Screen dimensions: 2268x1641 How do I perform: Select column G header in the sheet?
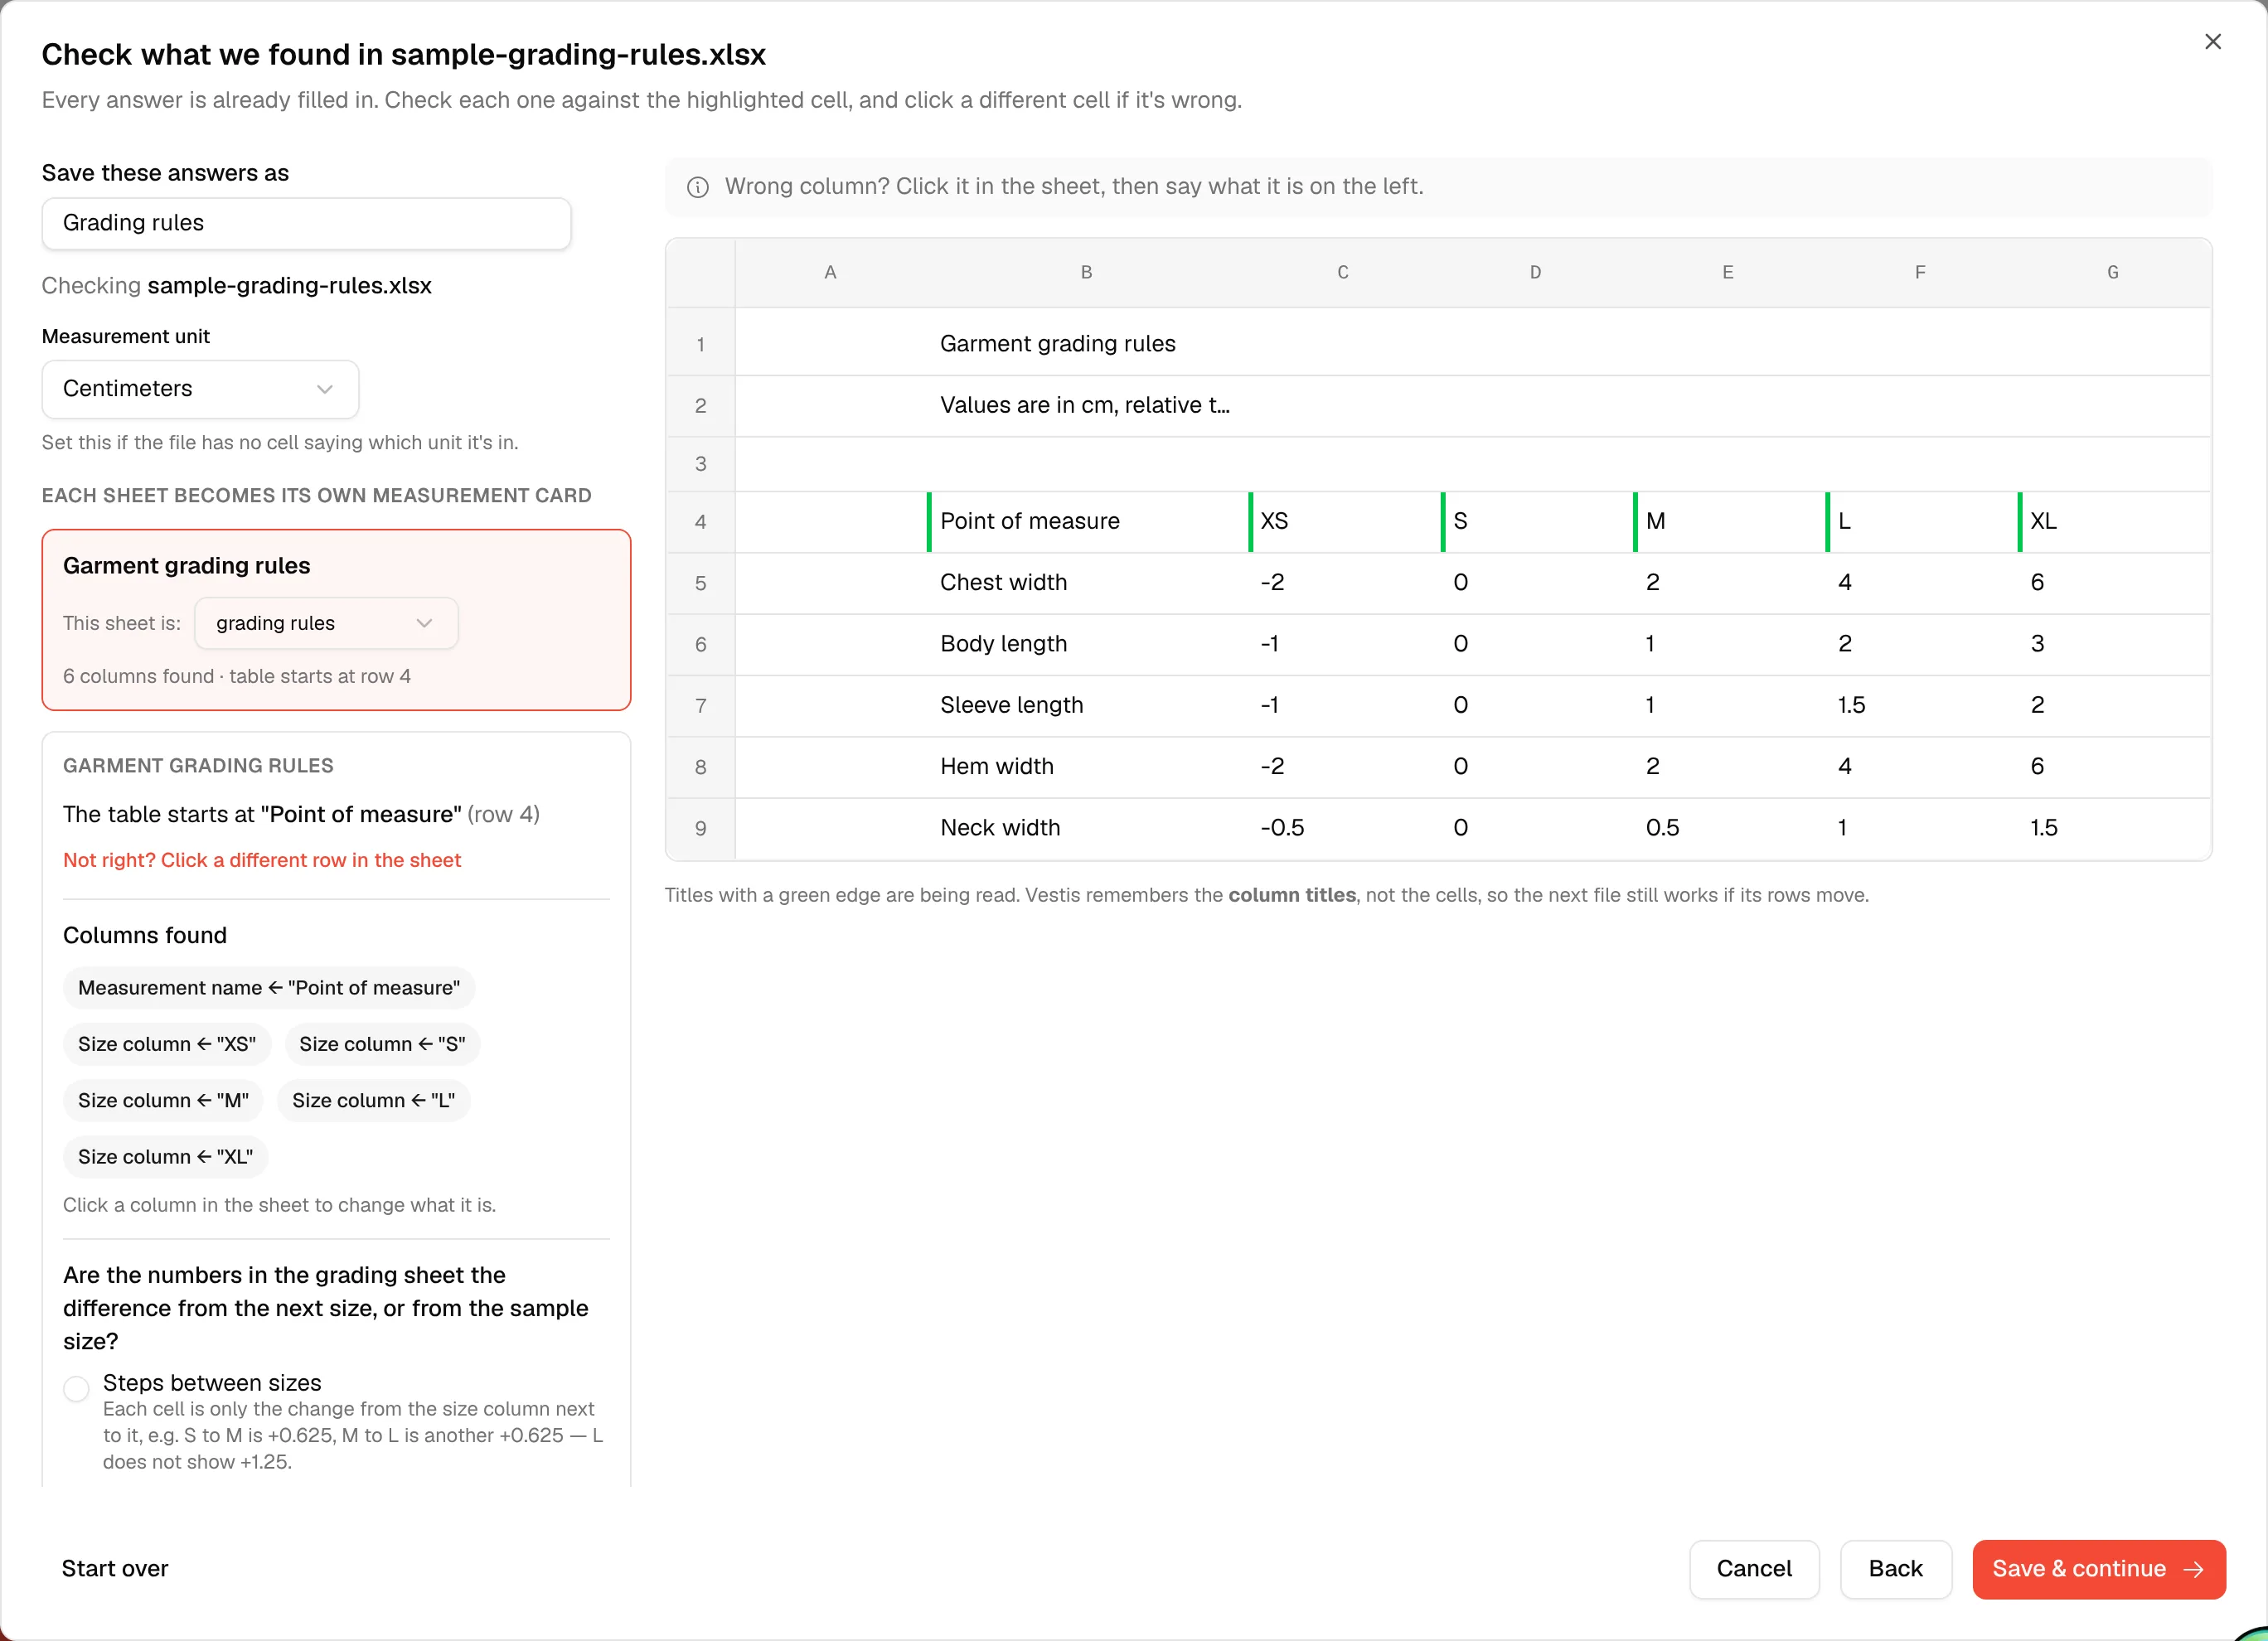pyautogui.click(x=2113, y=272)
